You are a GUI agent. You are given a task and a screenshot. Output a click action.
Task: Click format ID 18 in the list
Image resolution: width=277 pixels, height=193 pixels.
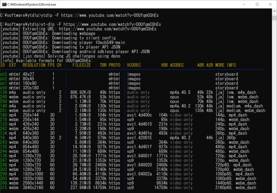tap(2, 138)
